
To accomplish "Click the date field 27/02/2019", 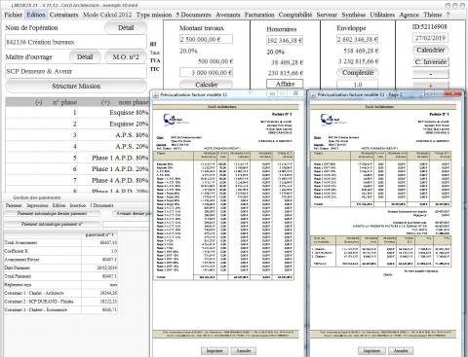I will point(430,38).
